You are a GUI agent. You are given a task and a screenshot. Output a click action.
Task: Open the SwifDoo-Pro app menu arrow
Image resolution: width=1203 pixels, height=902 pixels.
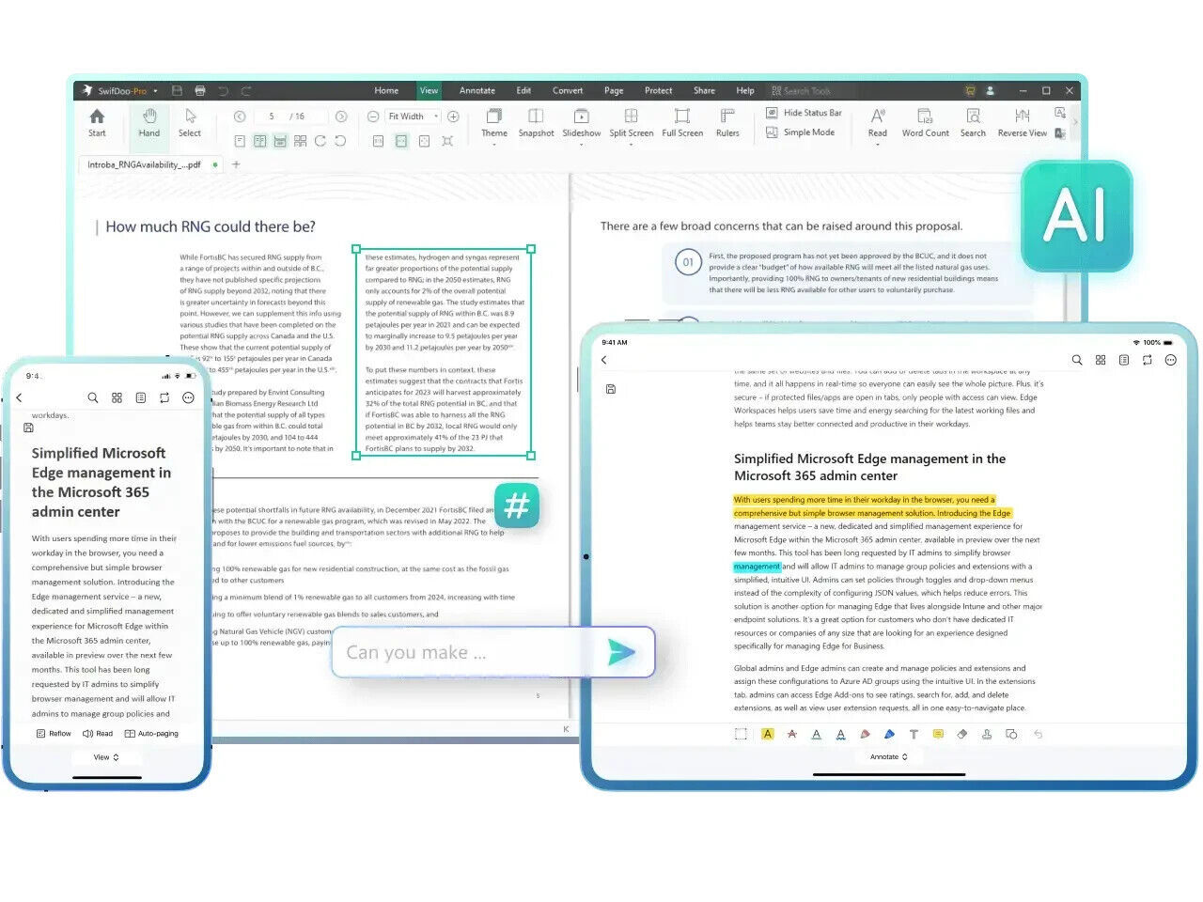156,91
